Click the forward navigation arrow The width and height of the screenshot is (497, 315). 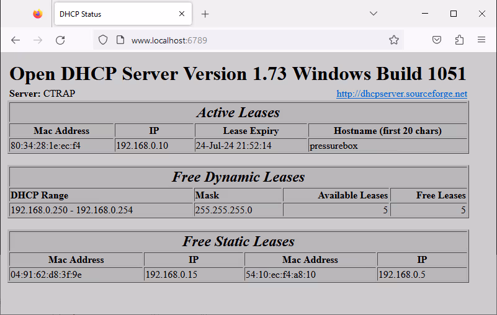[38, 40]
